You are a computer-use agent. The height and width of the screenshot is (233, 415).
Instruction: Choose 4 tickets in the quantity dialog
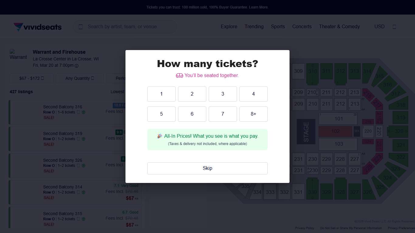tap(253, 94)
